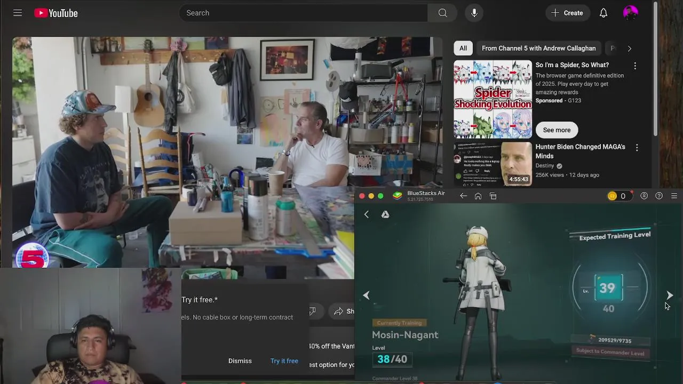The width and height of the screenshot is (683, 384).
Task: Open BlueStacks recent apps icon
Action: click(493, 196)
